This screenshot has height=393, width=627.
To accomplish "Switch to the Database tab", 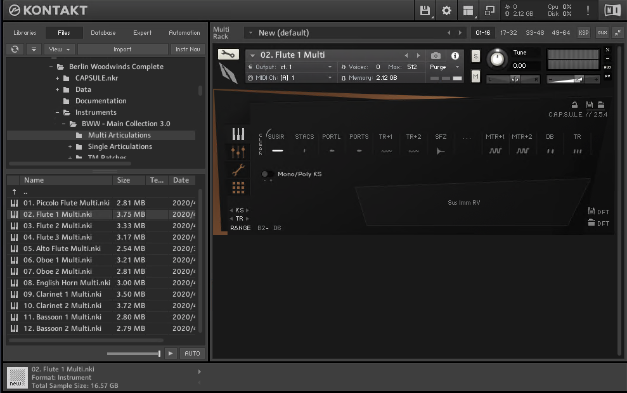I will pyautogui.click(x=103, y=33).
